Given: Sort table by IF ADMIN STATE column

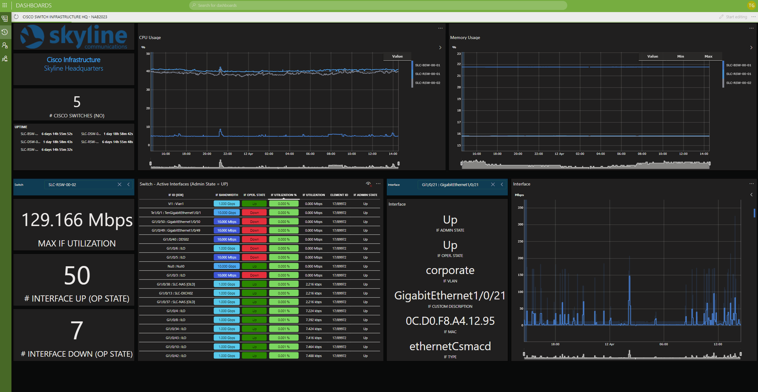Looking at the screenshot, I should click(x=365, y=195).
